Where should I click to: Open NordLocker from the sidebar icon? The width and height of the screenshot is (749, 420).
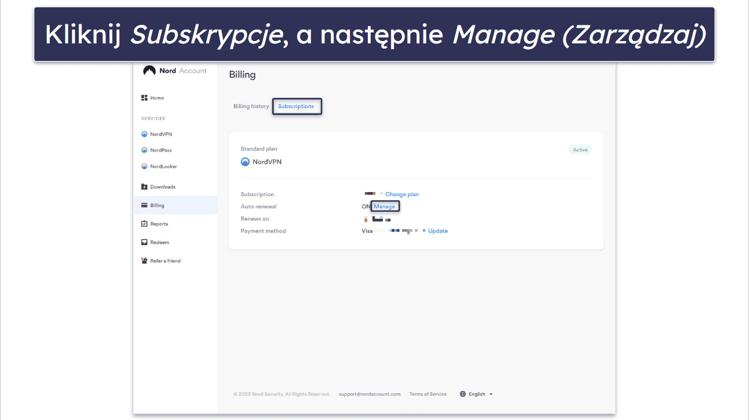[x=144, y=167]
